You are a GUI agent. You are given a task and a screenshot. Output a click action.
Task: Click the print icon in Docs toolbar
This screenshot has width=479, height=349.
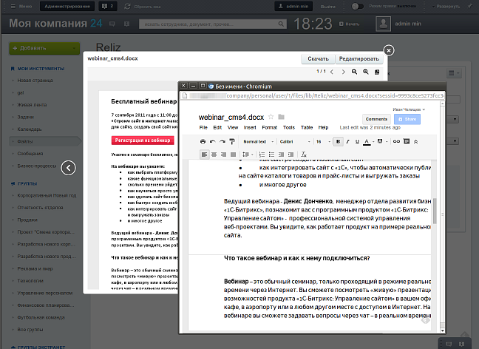[204, 141]
